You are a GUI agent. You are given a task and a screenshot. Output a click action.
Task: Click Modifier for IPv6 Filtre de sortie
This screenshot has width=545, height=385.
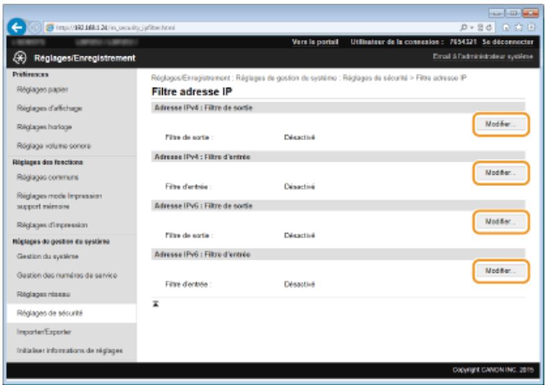[x=501, y=222]
